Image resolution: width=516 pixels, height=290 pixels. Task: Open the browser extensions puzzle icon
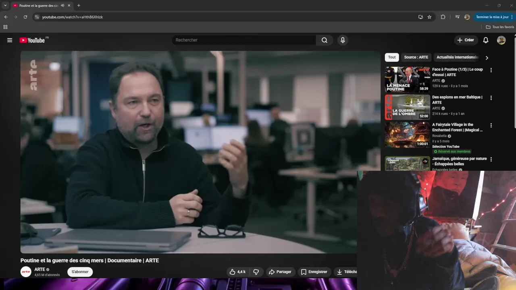click(x=443, y=17)
